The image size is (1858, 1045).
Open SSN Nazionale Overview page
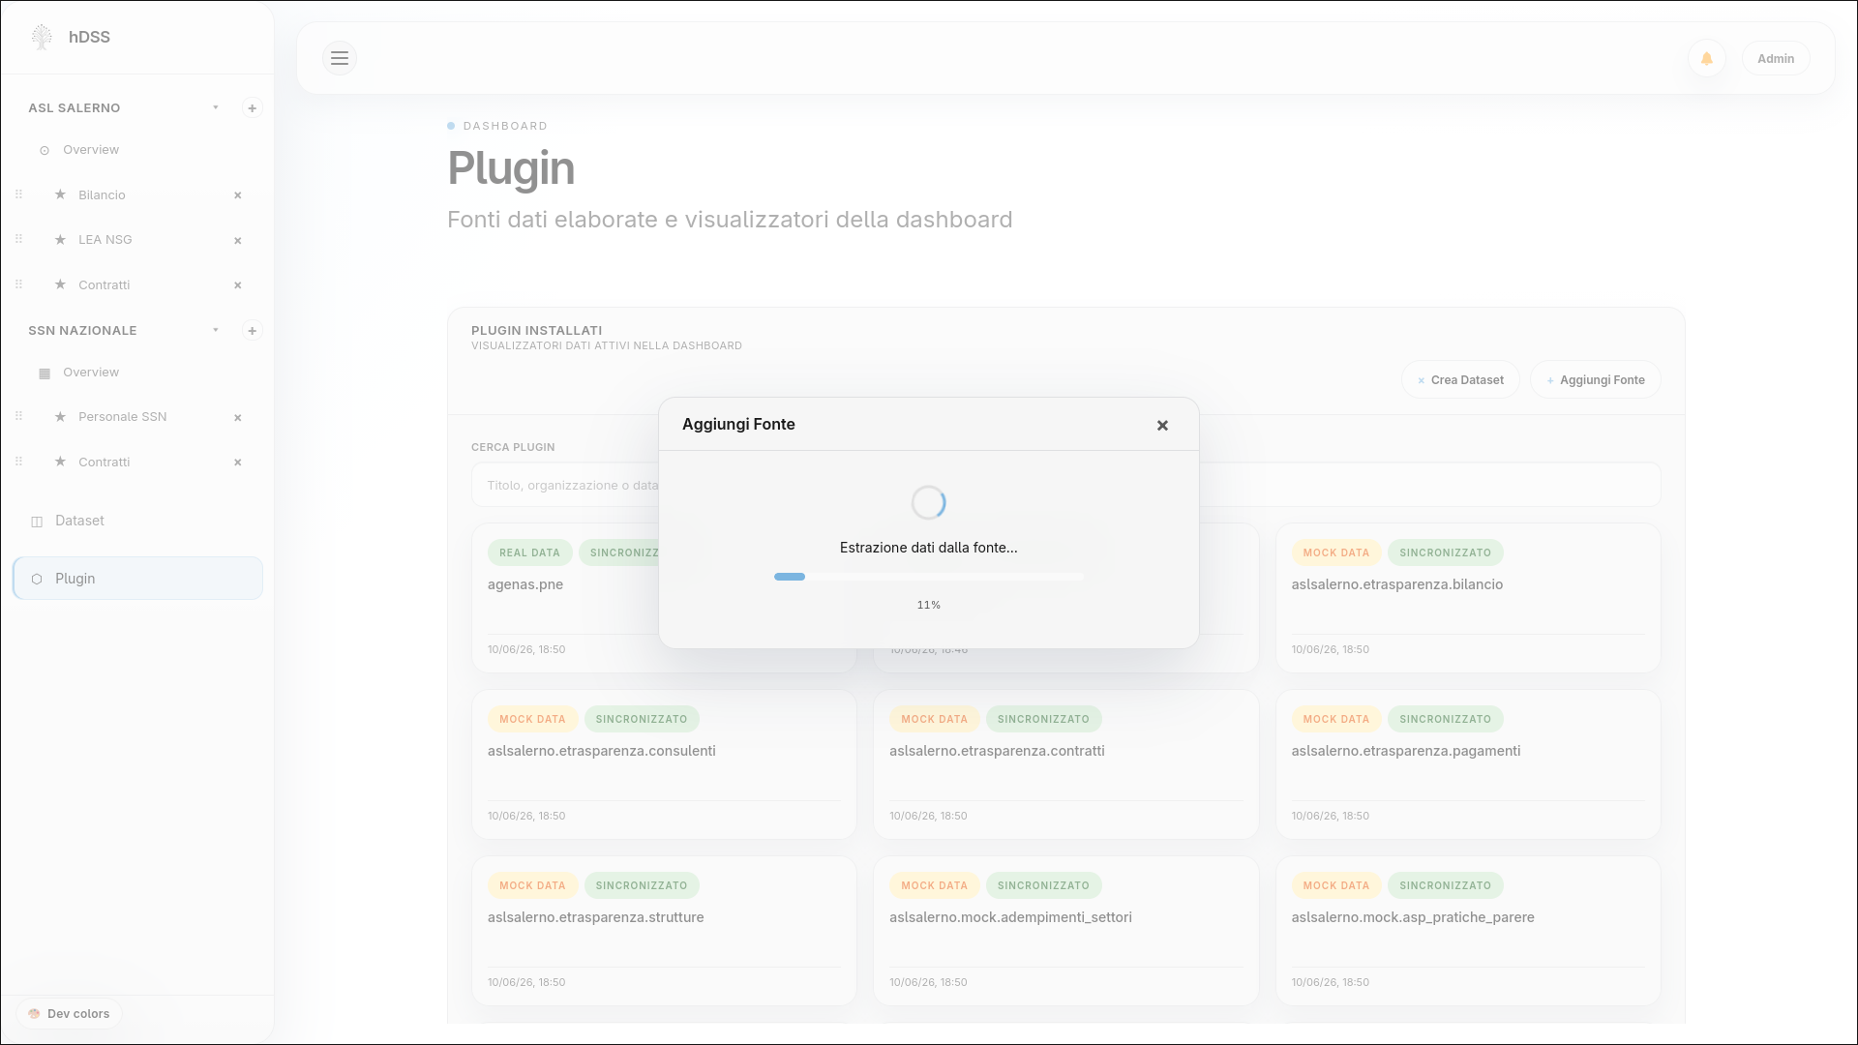pyautogui.click(x=91, y=373)
